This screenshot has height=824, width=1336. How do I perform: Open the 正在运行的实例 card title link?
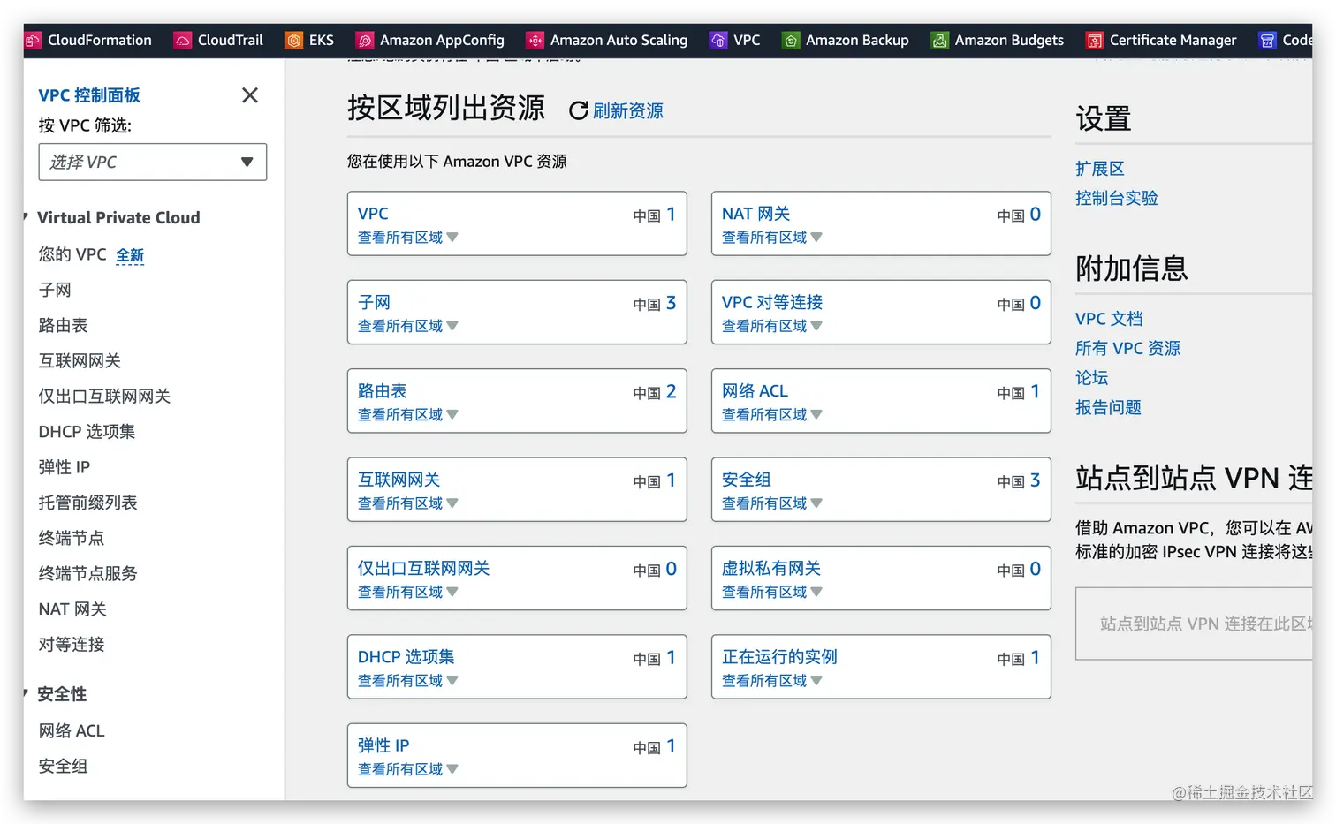pyautogui.click(x=779, y=656)
